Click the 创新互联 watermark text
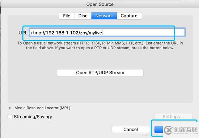 pyautogui.click(x=186, y=129)
